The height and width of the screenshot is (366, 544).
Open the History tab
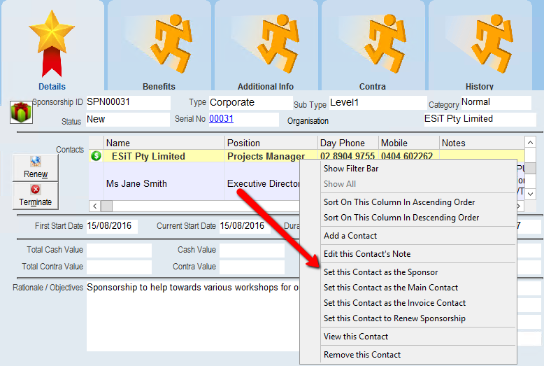coord(480,45)
